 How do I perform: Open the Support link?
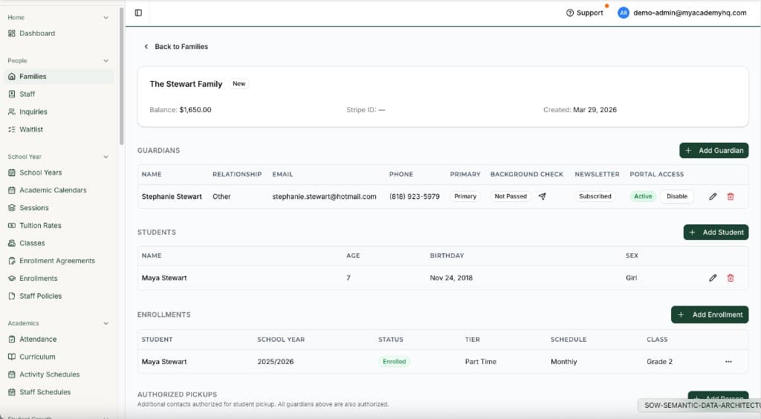coord(584,13)
